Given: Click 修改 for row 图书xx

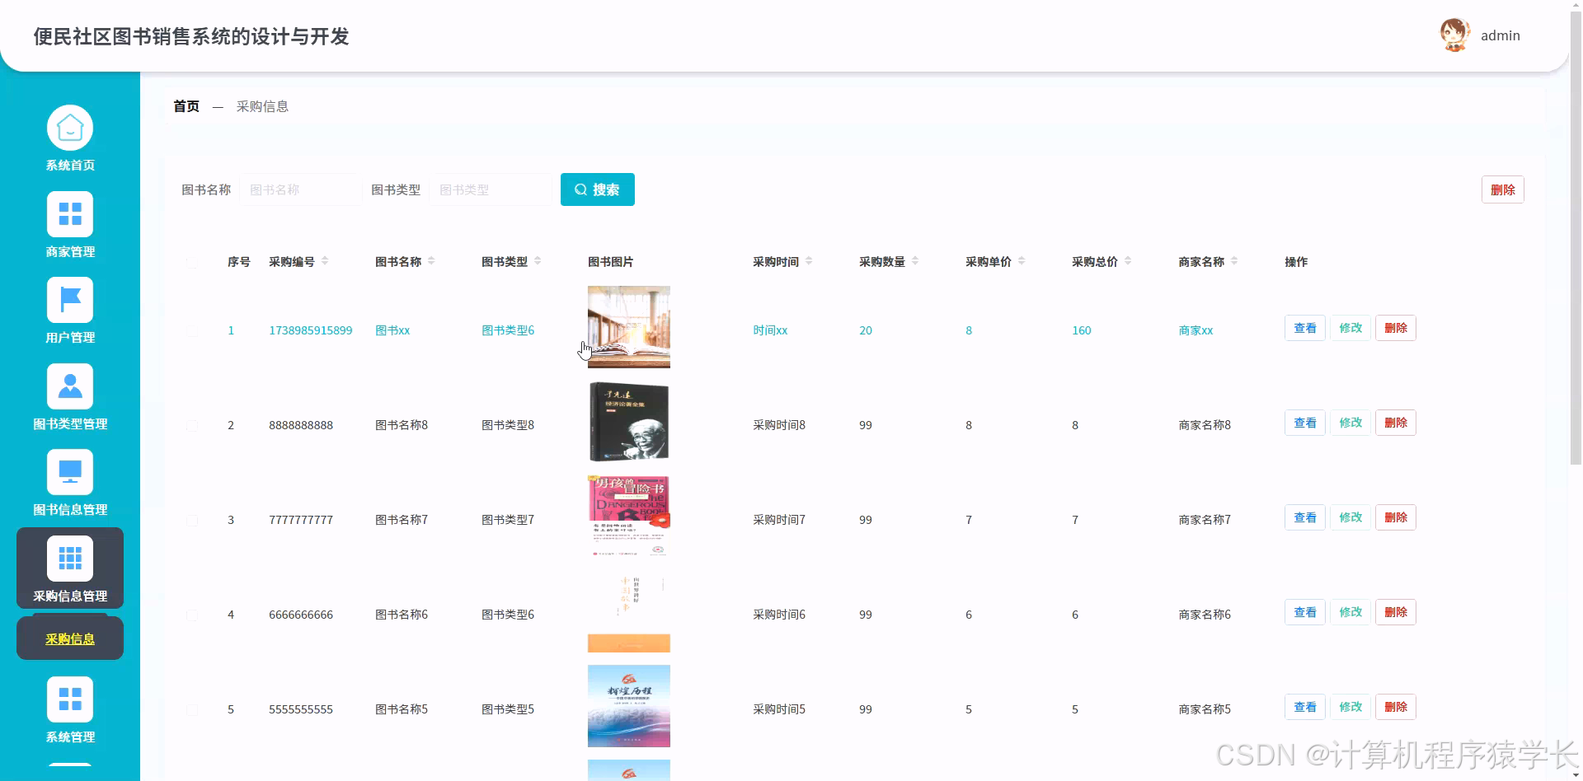Looking at the screenshot, I should 1350,328.
